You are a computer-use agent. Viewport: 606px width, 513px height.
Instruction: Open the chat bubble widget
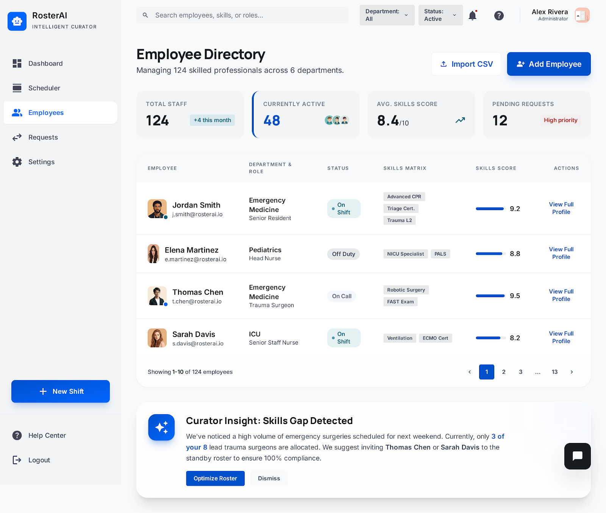[577, 456]
